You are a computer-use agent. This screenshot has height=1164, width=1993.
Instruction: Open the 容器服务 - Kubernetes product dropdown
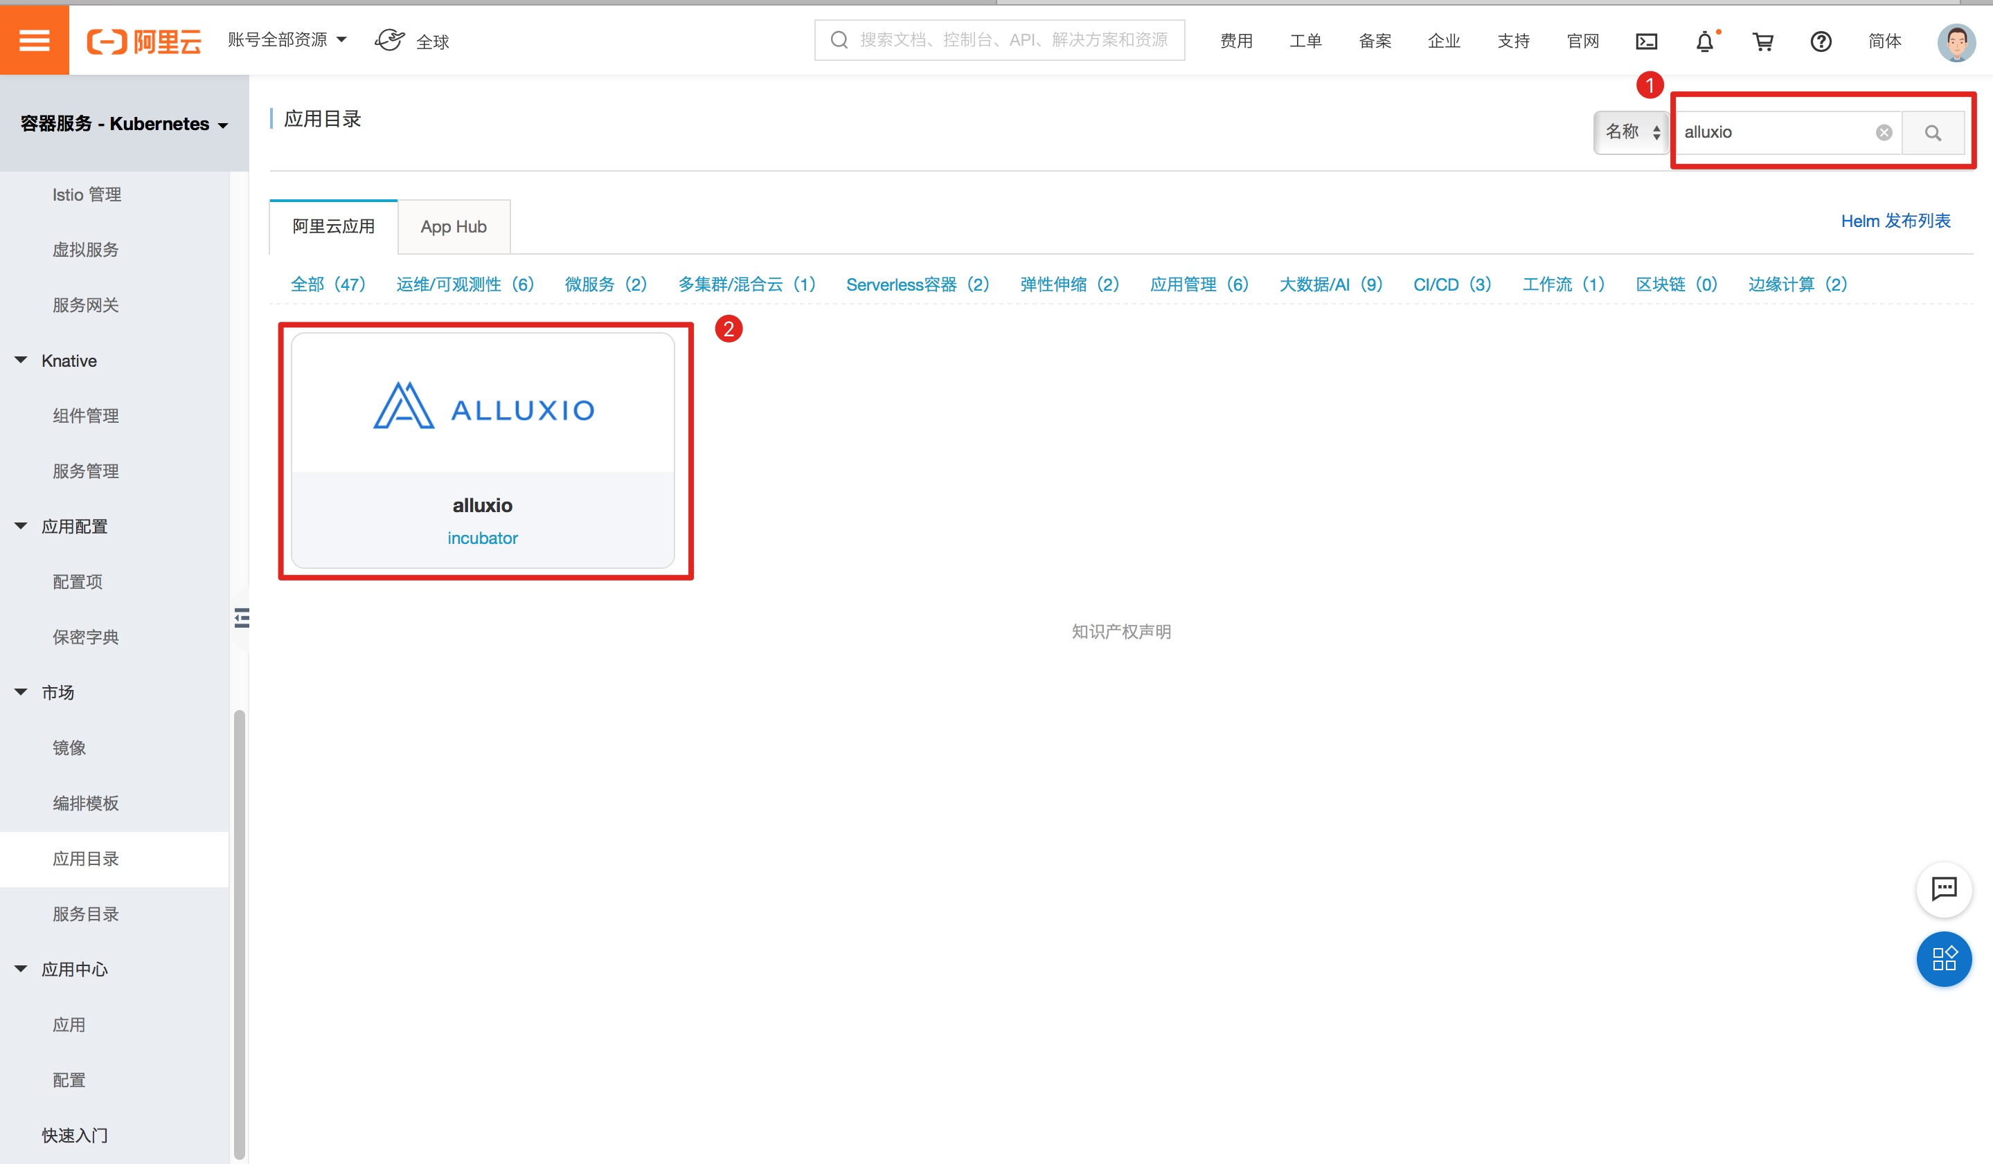pos(124,124)
